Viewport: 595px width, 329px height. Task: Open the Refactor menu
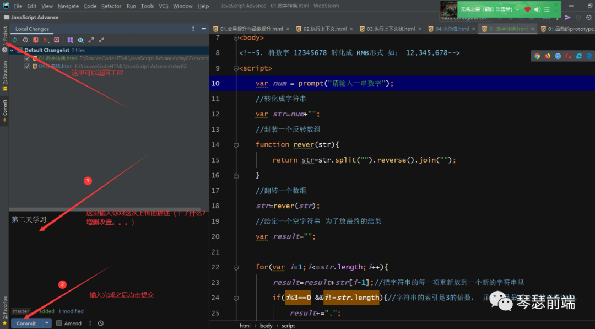pyautogui.click(x=111, y=6)
